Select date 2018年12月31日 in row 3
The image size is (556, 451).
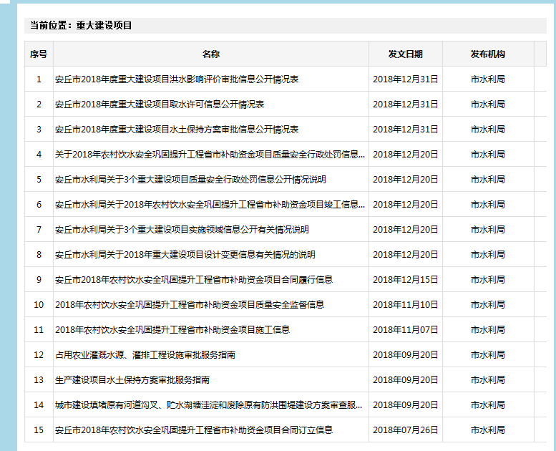tap(406, 129)
